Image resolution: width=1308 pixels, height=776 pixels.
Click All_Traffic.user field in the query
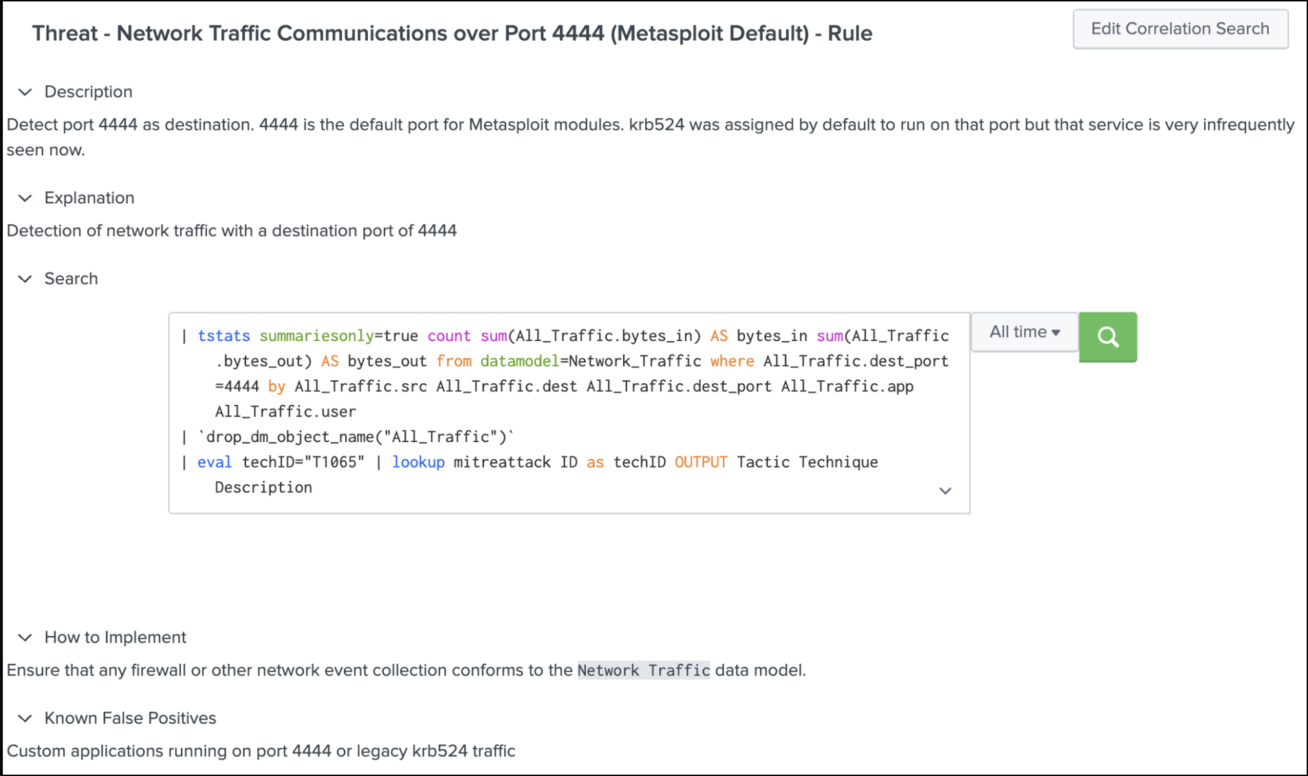285,412
